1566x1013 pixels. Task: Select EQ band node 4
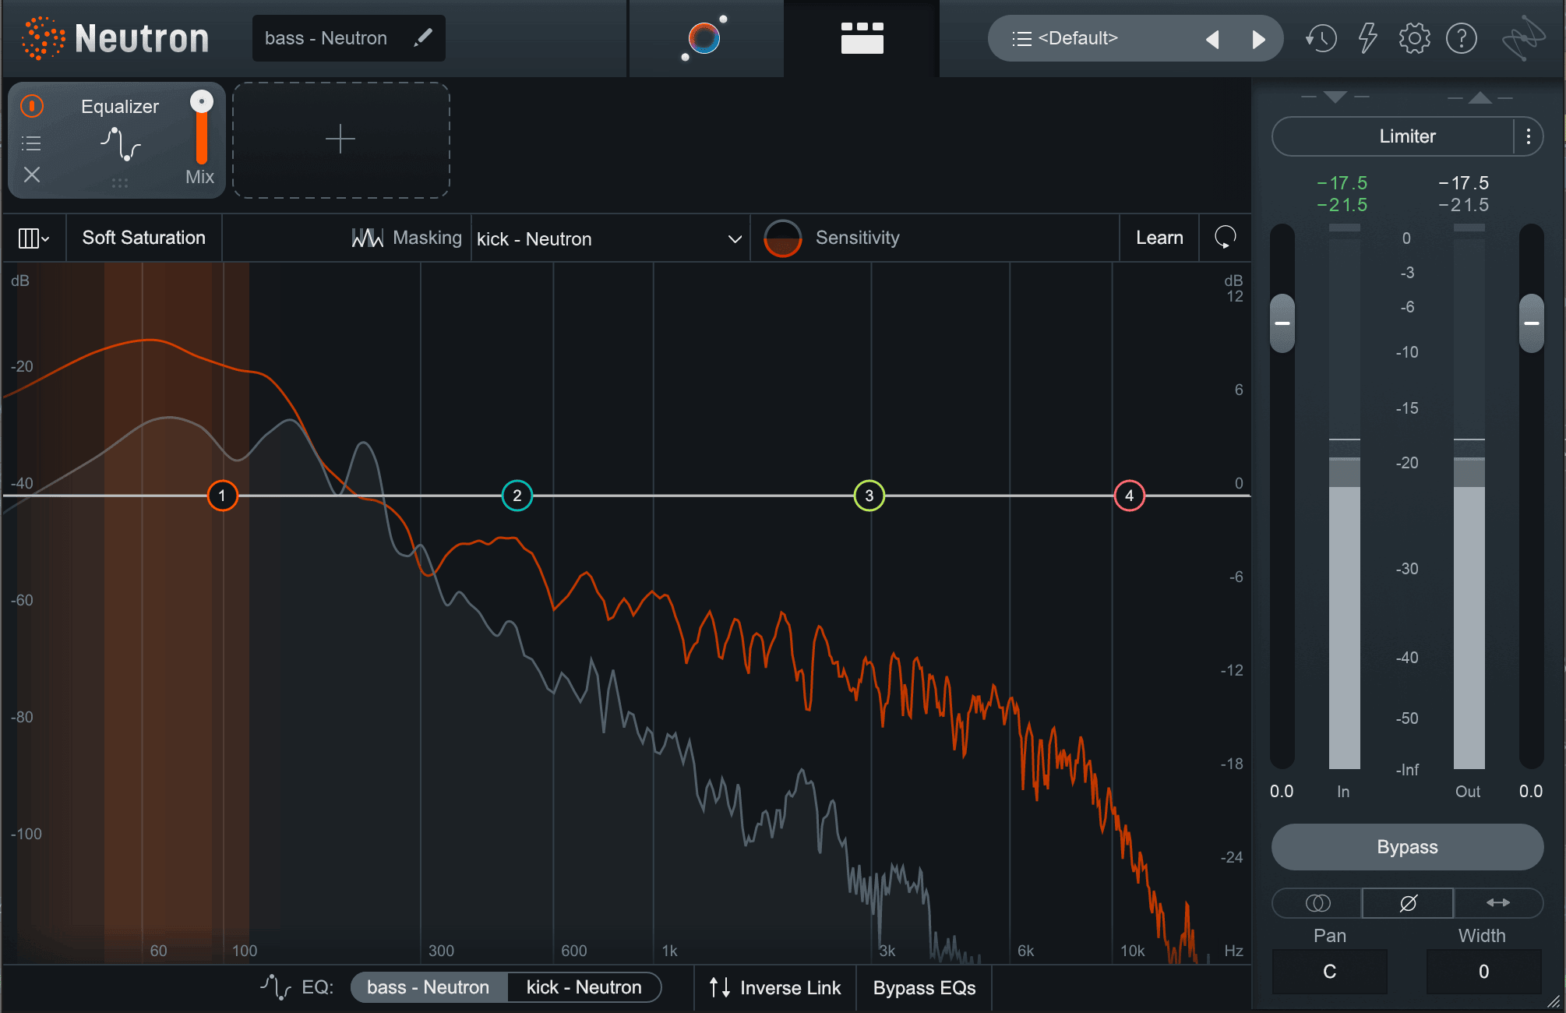click(x=1130, y=496)
